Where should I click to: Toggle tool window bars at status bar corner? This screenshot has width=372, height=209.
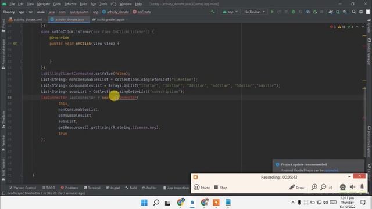[3, 193]
